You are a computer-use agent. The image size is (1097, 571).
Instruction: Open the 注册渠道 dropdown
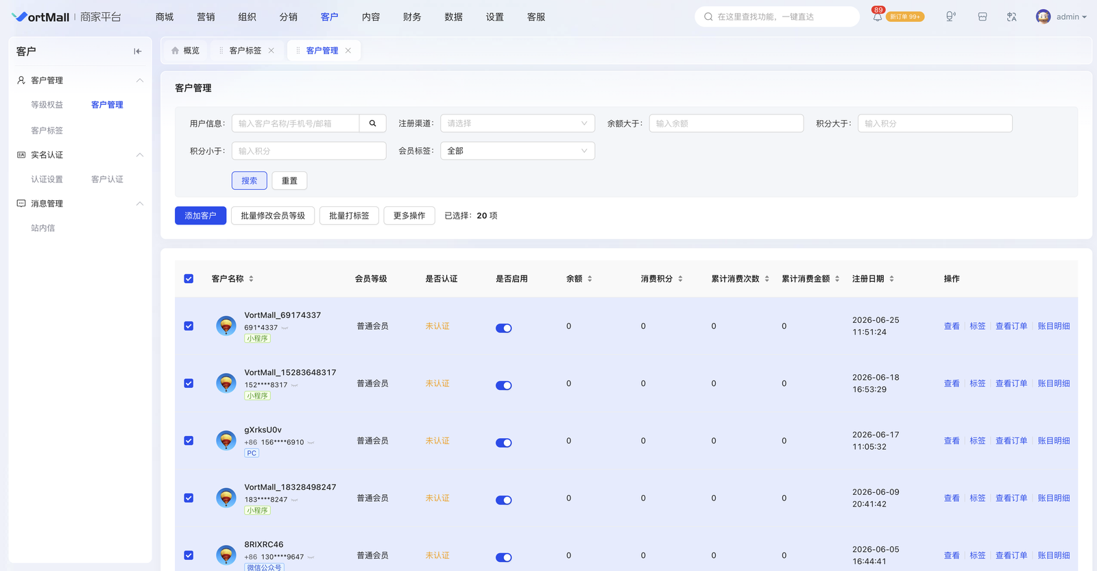518,123
